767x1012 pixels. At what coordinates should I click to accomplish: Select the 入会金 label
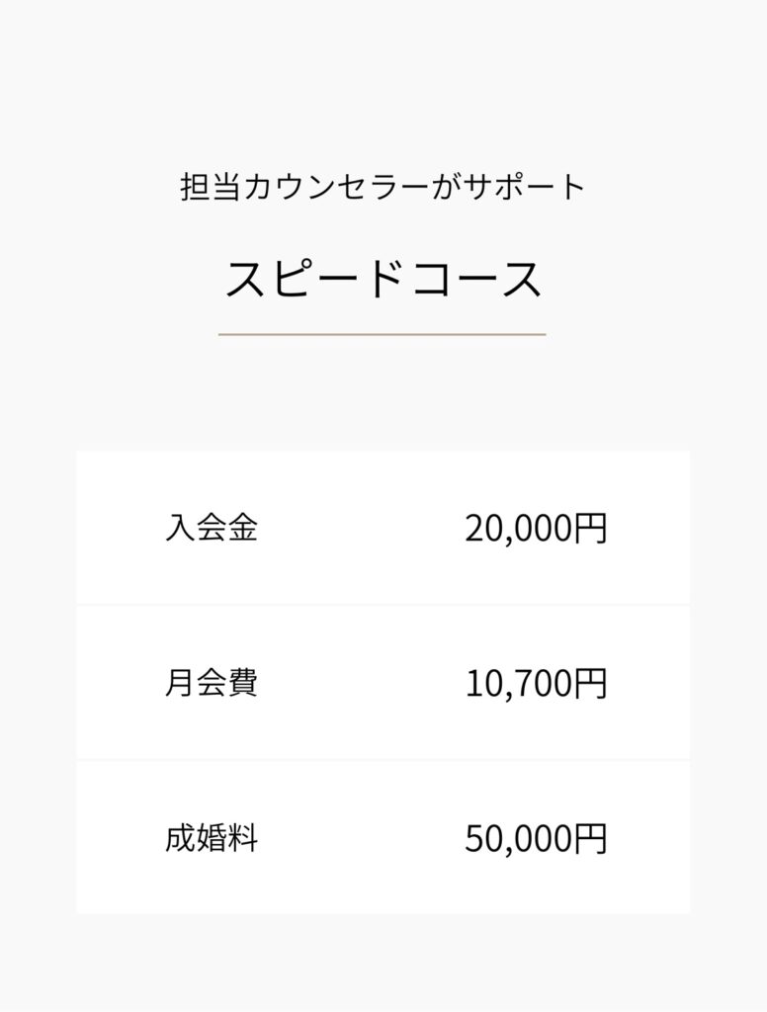coord(212,529)
